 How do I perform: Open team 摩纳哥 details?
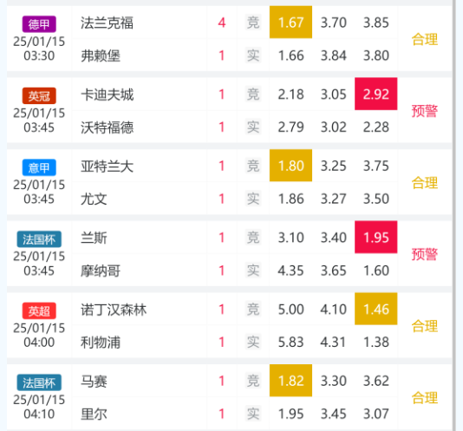tap(101, 271)
